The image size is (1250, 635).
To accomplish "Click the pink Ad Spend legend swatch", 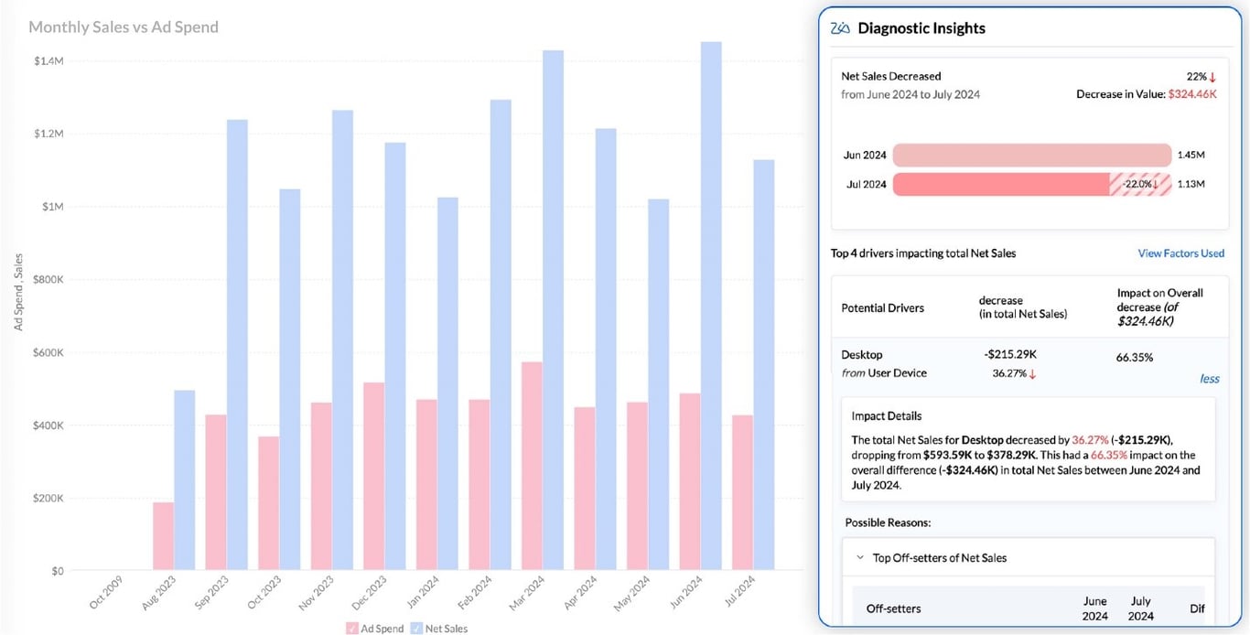I will tap(351, 629).
